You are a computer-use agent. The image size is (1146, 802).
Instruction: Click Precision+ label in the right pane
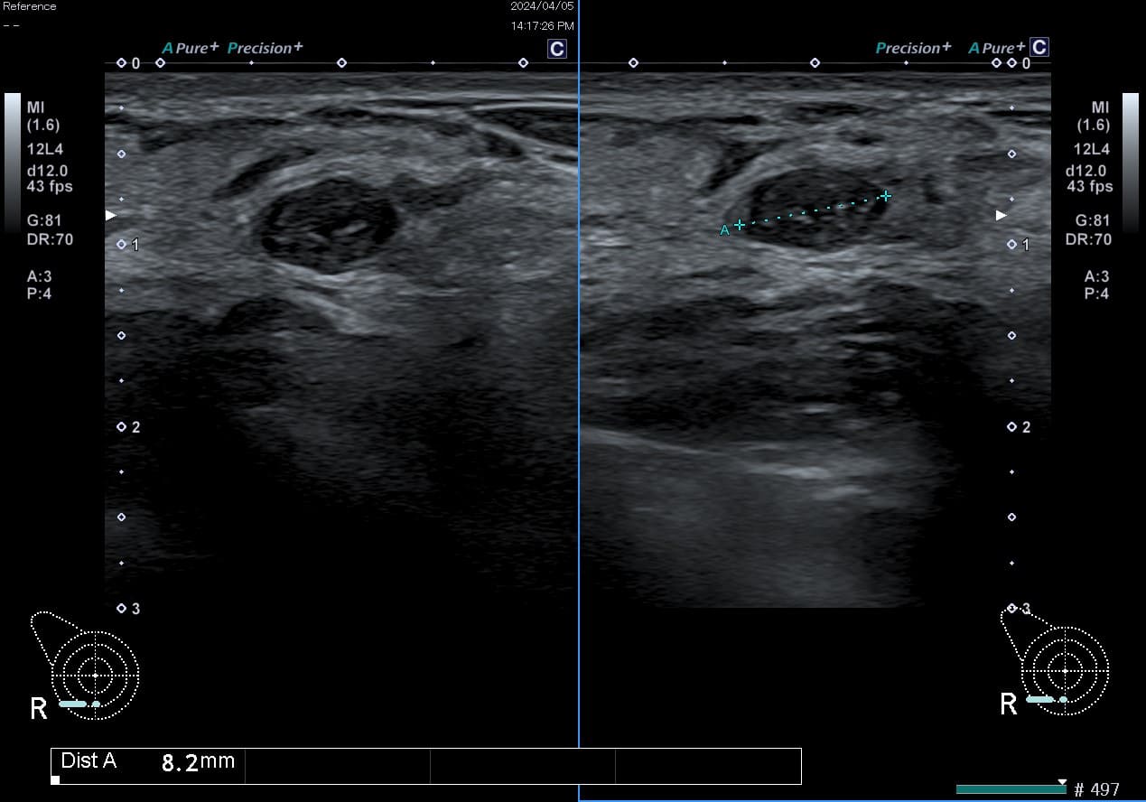pyautogui.click(x=913, y=48)
